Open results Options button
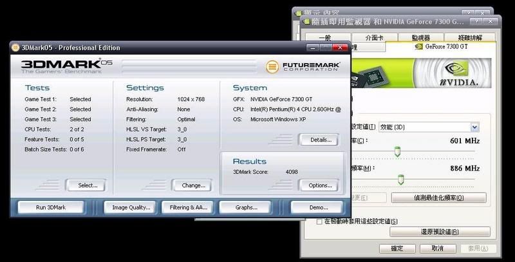Image resolution: width=515 pixels, height=262 pixels. pos(319,185)
